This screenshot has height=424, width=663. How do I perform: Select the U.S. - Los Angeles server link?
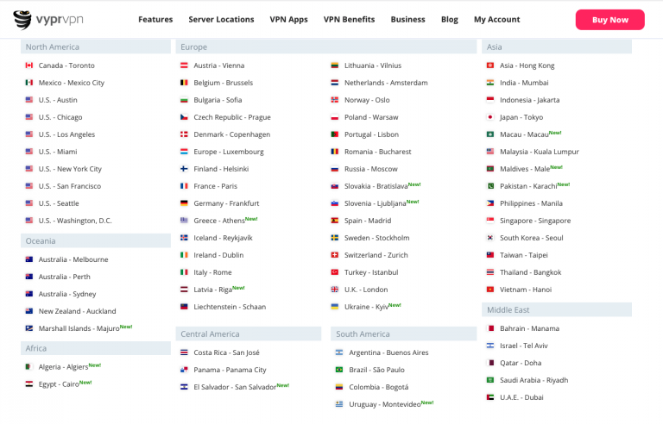point(66,134)
